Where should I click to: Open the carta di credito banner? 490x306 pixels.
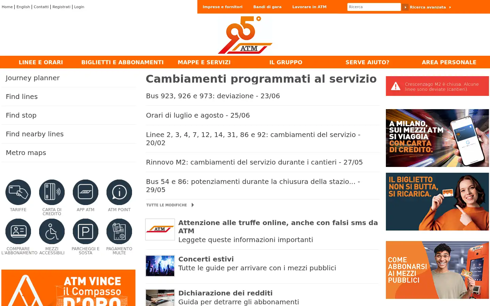[437, 138]
